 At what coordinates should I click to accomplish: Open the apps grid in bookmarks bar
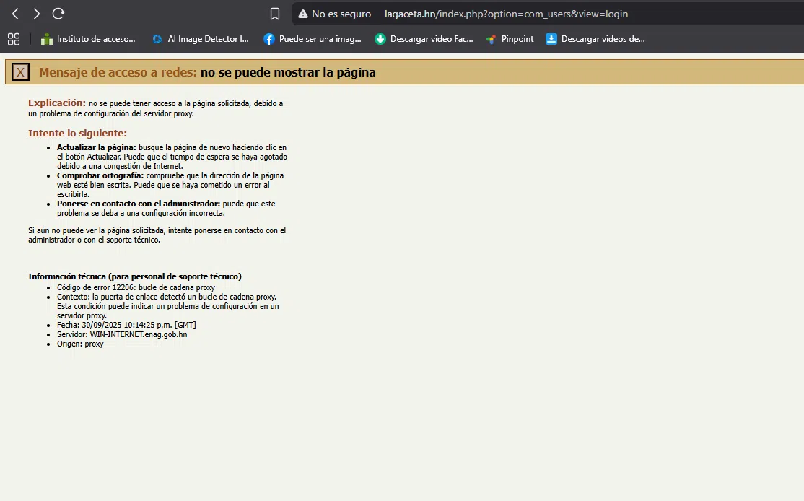[14, 39]
